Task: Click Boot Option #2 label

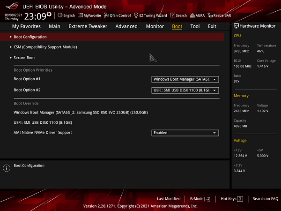Action: click(x=27, y=90)
